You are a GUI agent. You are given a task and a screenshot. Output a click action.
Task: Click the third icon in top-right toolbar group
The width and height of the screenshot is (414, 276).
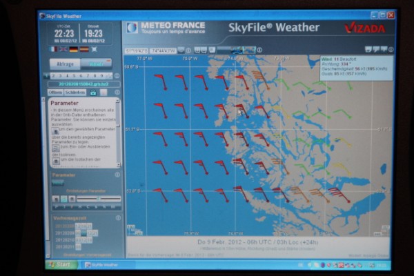pos(384,49)
